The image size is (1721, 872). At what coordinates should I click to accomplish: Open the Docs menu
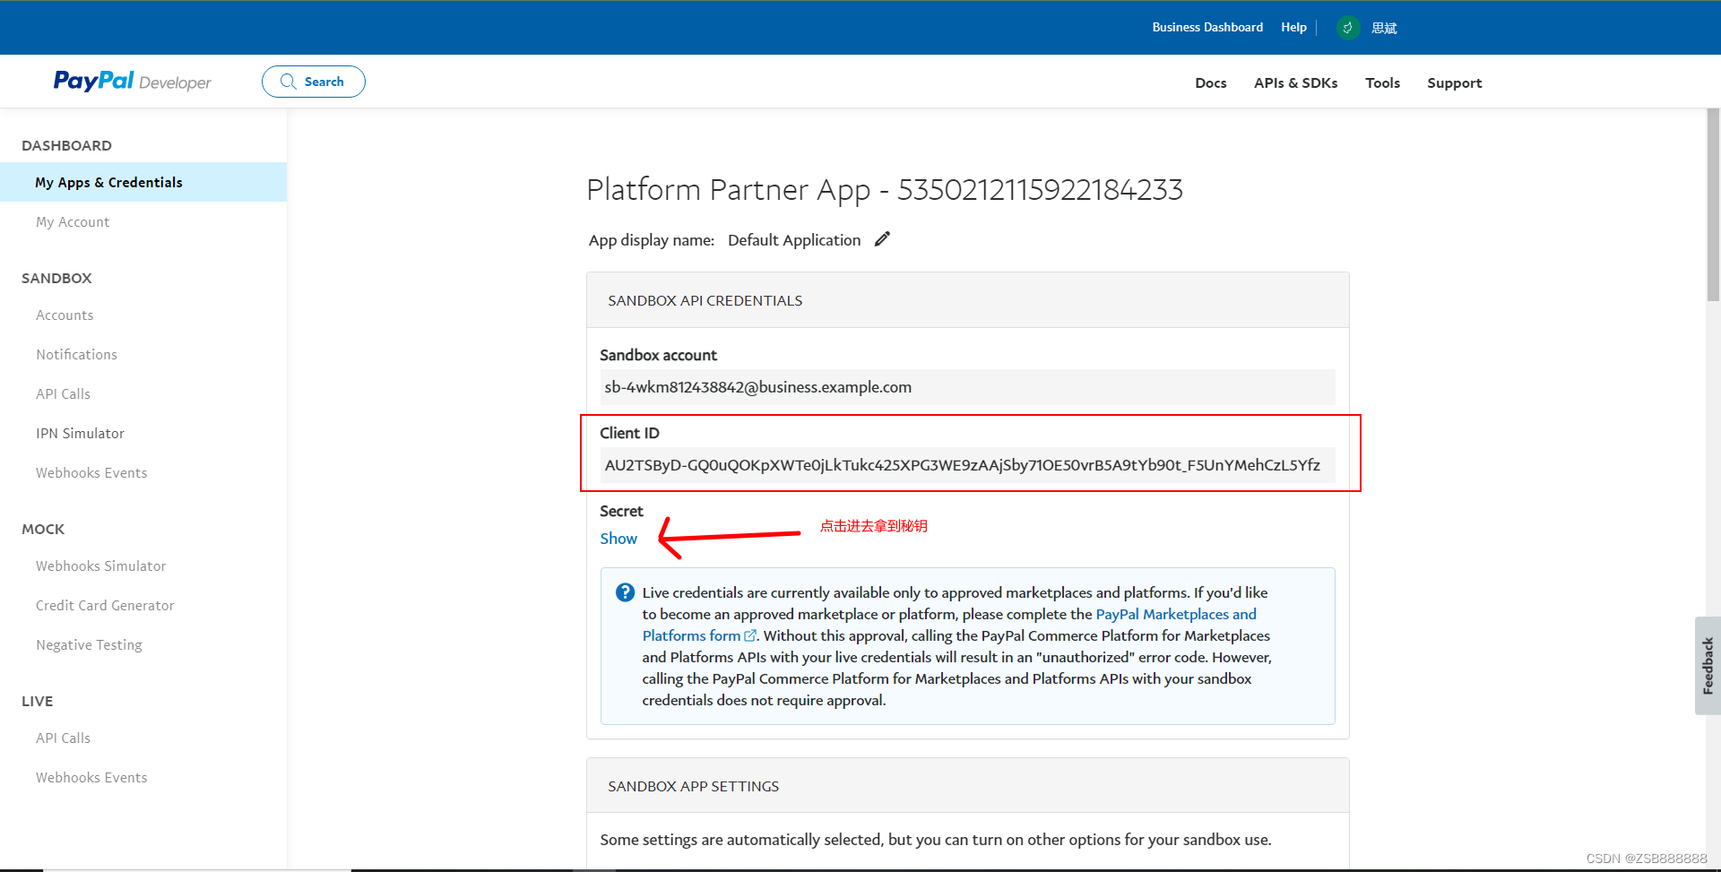pos(1210,82)
